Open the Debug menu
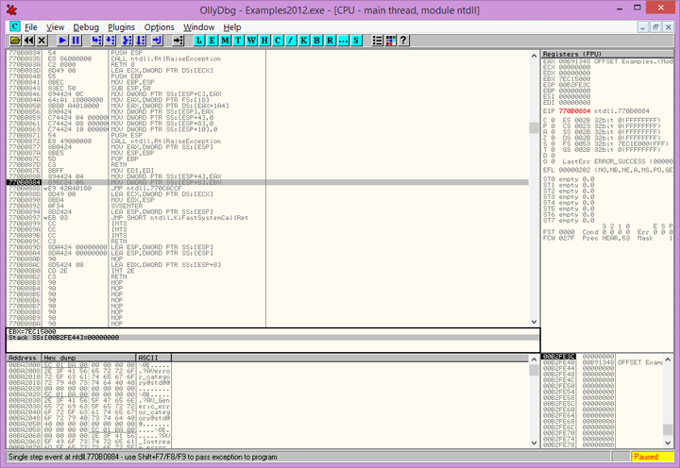680x468 pixels. [86, 27]
